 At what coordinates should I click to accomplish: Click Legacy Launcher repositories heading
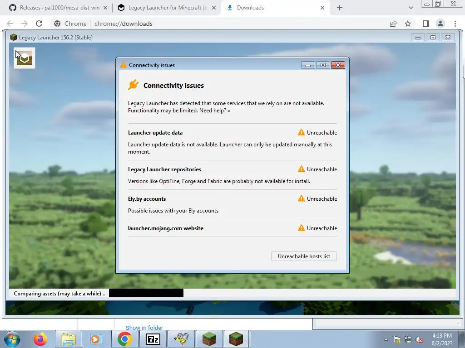164,169
